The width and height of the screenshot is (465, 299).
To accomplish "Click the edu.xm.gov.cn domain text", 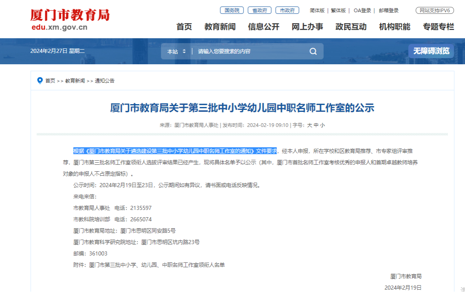I will point(59,27).
